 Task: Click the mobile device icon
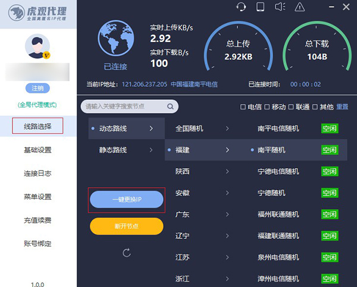point(260,7)
